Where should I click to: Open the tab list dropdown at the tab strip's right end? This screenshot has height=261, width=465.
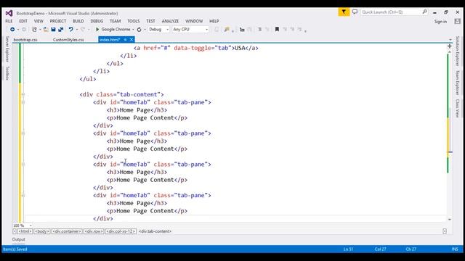point(450,40)
